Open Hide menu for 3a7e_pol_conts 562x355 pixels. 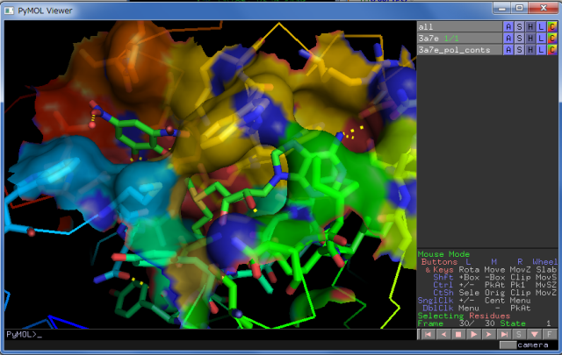[x=530, y=50]
